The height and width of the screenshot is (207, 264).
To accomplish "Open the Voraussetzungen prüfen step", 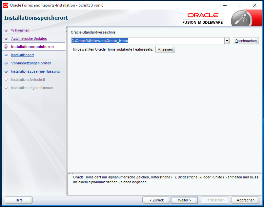I will click(x=31, y=63).
